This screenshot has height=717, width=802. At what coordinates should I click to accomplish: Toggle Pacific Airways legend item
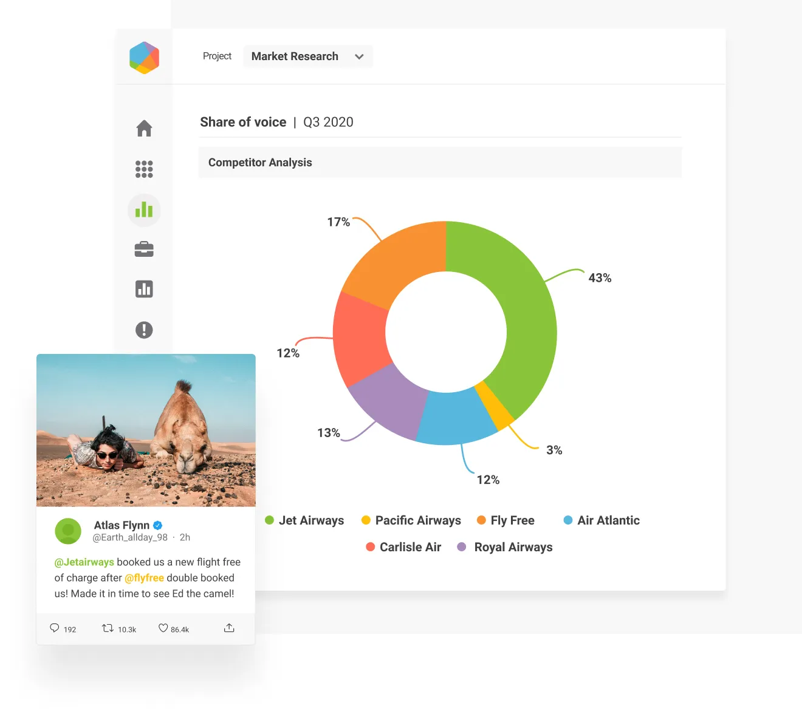[x=411, y=520]
